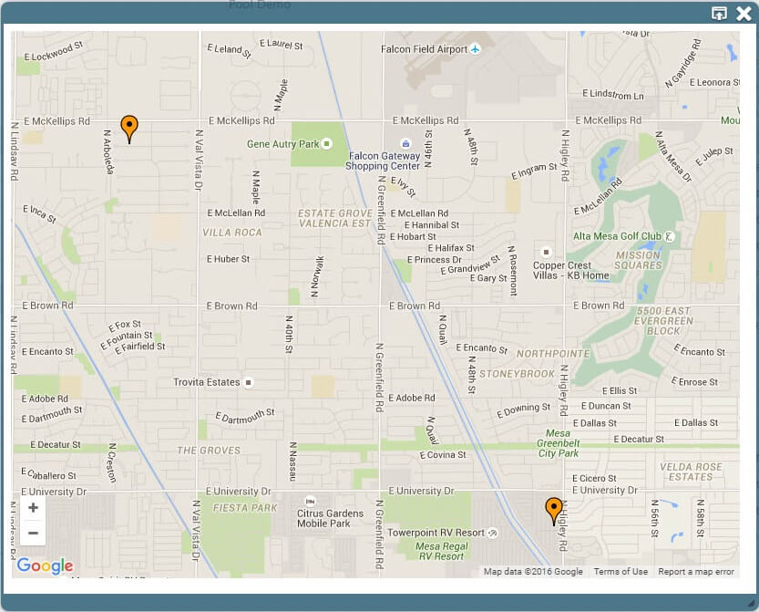Open the Terms of Use link
This screenshot has height=612, width=759.
(621, 572)
